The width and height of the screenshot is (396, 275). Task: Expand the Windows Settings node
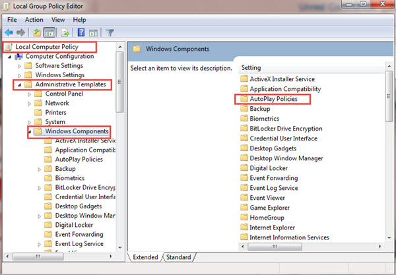pos(19,75)
